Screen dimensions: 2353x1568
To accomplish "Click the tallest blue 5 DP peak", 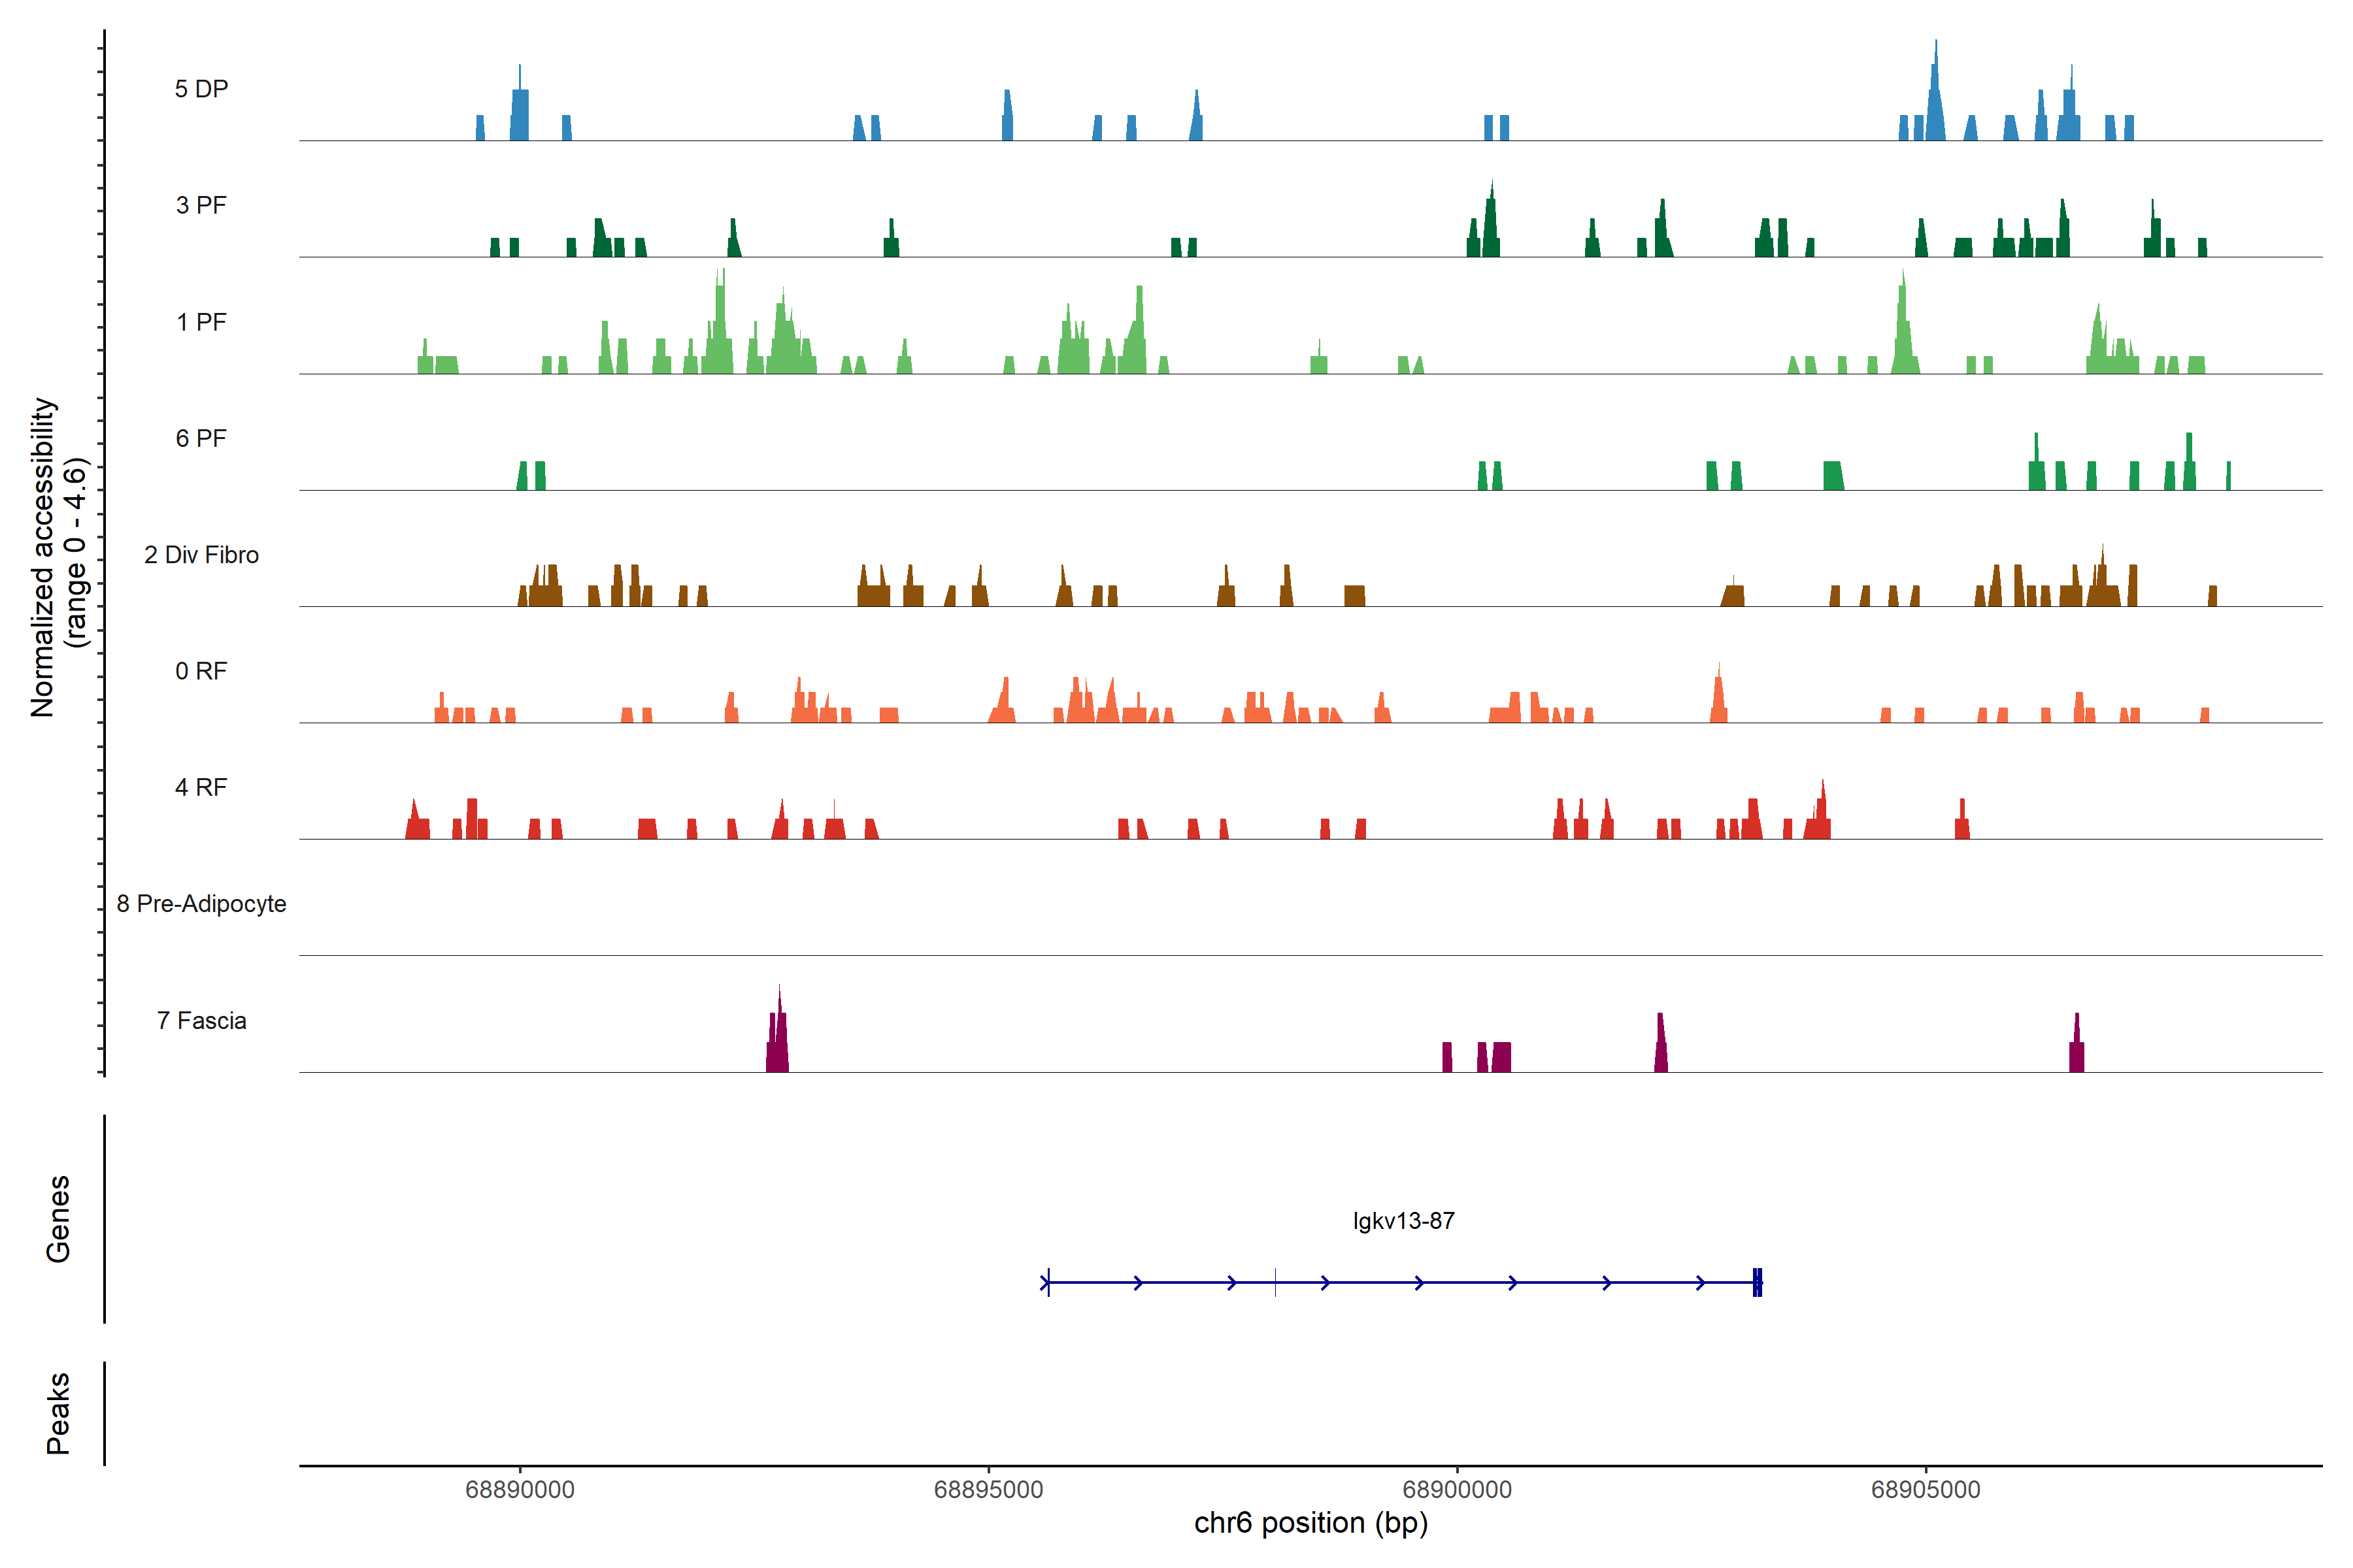I will click(x=1935, y=100).
